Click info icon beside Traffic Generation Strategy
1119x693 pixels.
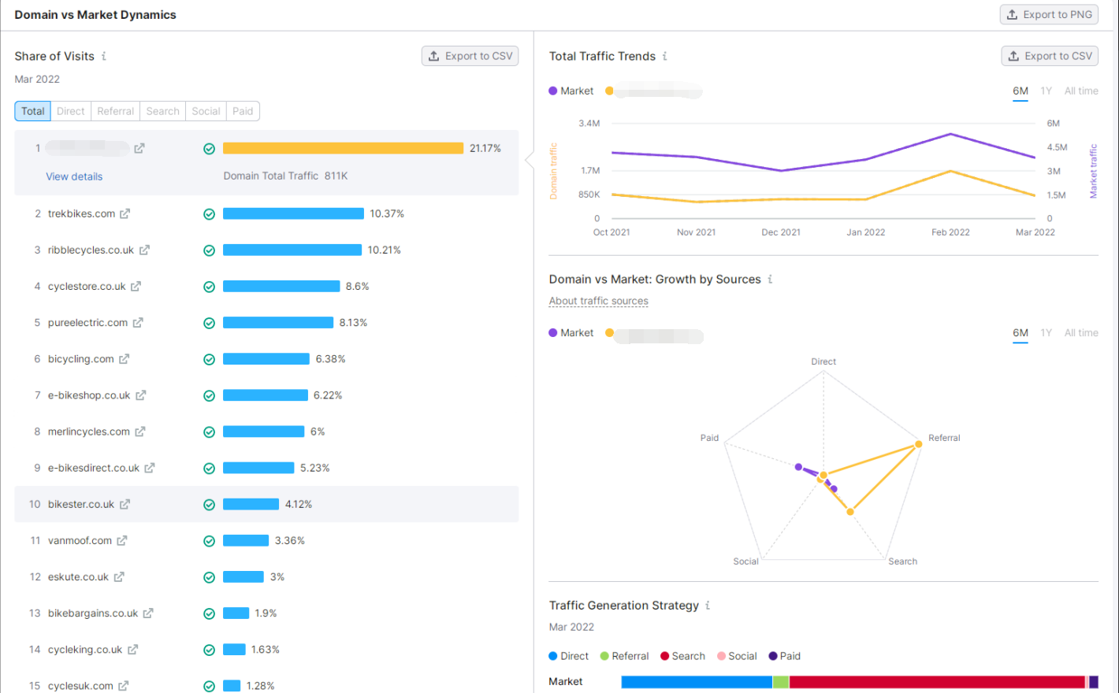pyautogui.click(x=708, y=605)
